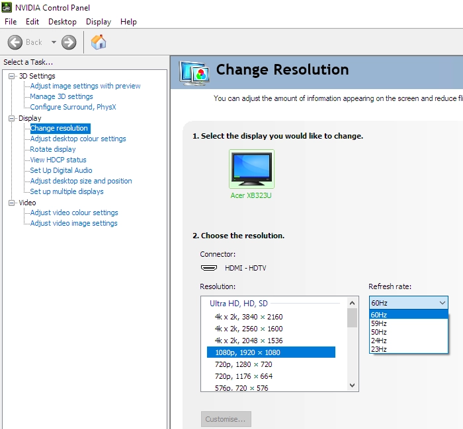Click the resolution list scroll down arrow
The height and width of the screenshot is (429, 463).
[x=352, y=385]
